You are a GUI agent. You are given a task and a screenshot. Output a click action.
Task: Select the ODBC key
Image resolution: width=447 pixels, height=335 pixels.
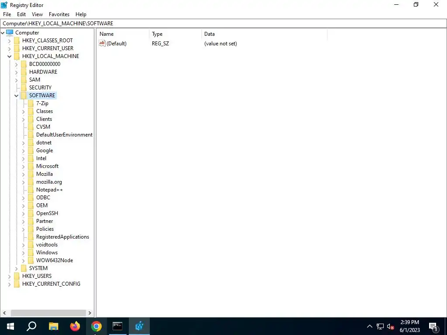click(43, 198)
